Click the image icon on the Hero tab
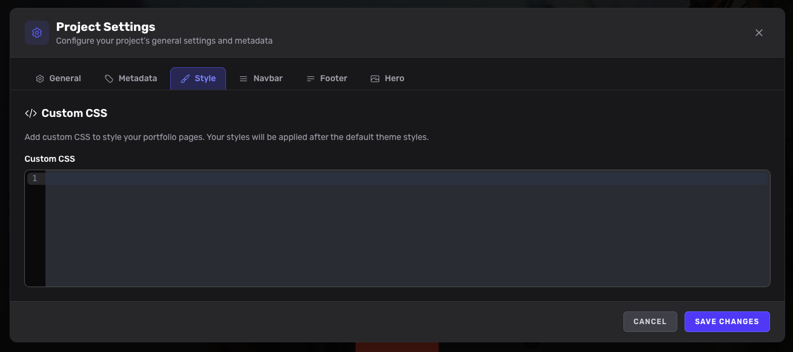 click(374, 78)
